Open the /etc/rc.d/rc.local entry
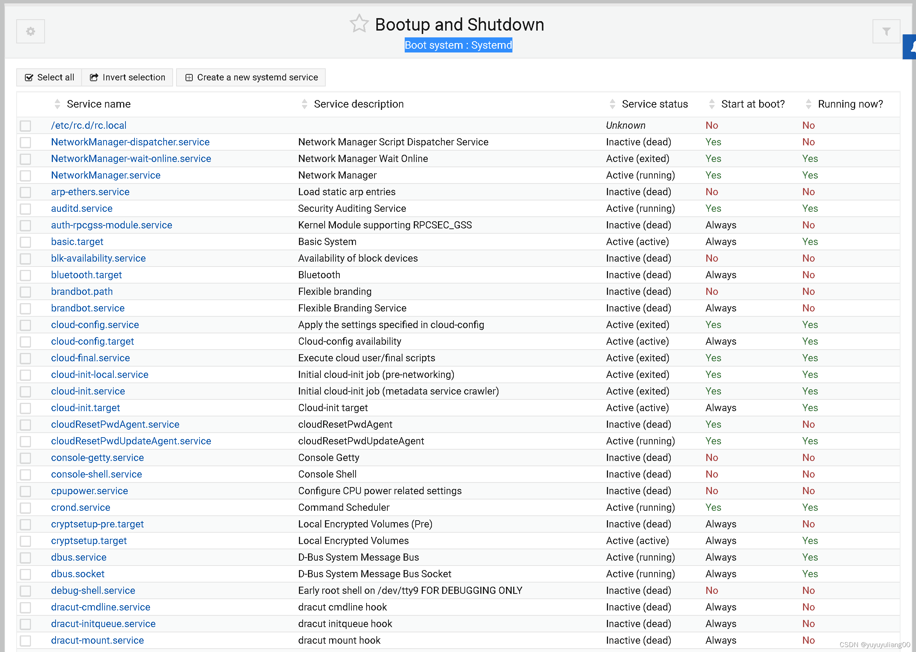The width and height of the screenshot is (916, 652). 89,125
